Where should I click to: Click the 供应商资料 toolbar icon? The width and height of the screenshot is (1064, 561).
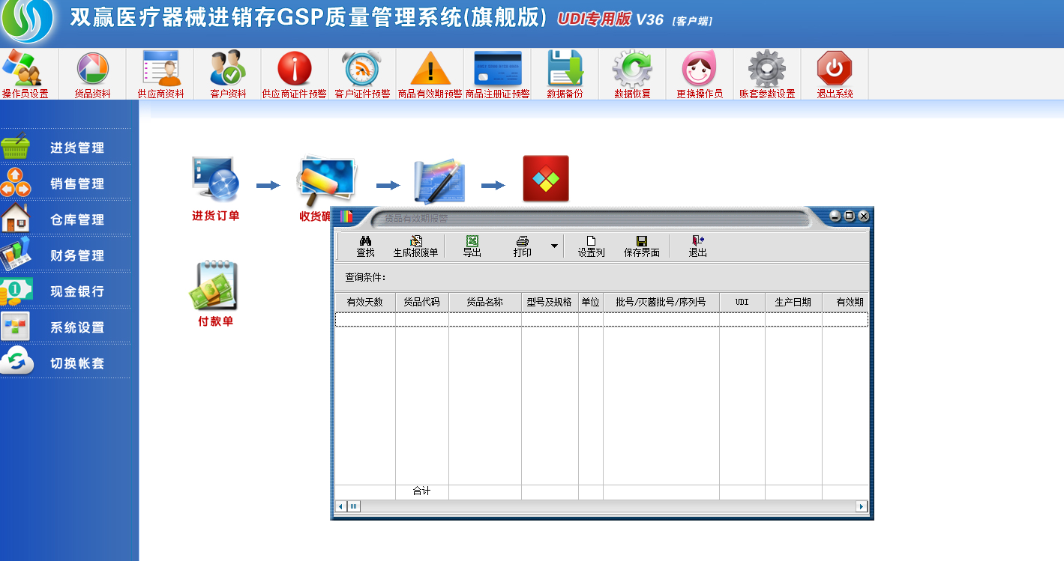(160, 73)
